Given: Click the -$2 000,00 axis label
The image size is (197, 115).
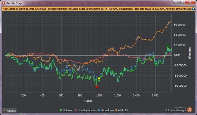Looking at the screenshot, I should click(x=180, y=66).
